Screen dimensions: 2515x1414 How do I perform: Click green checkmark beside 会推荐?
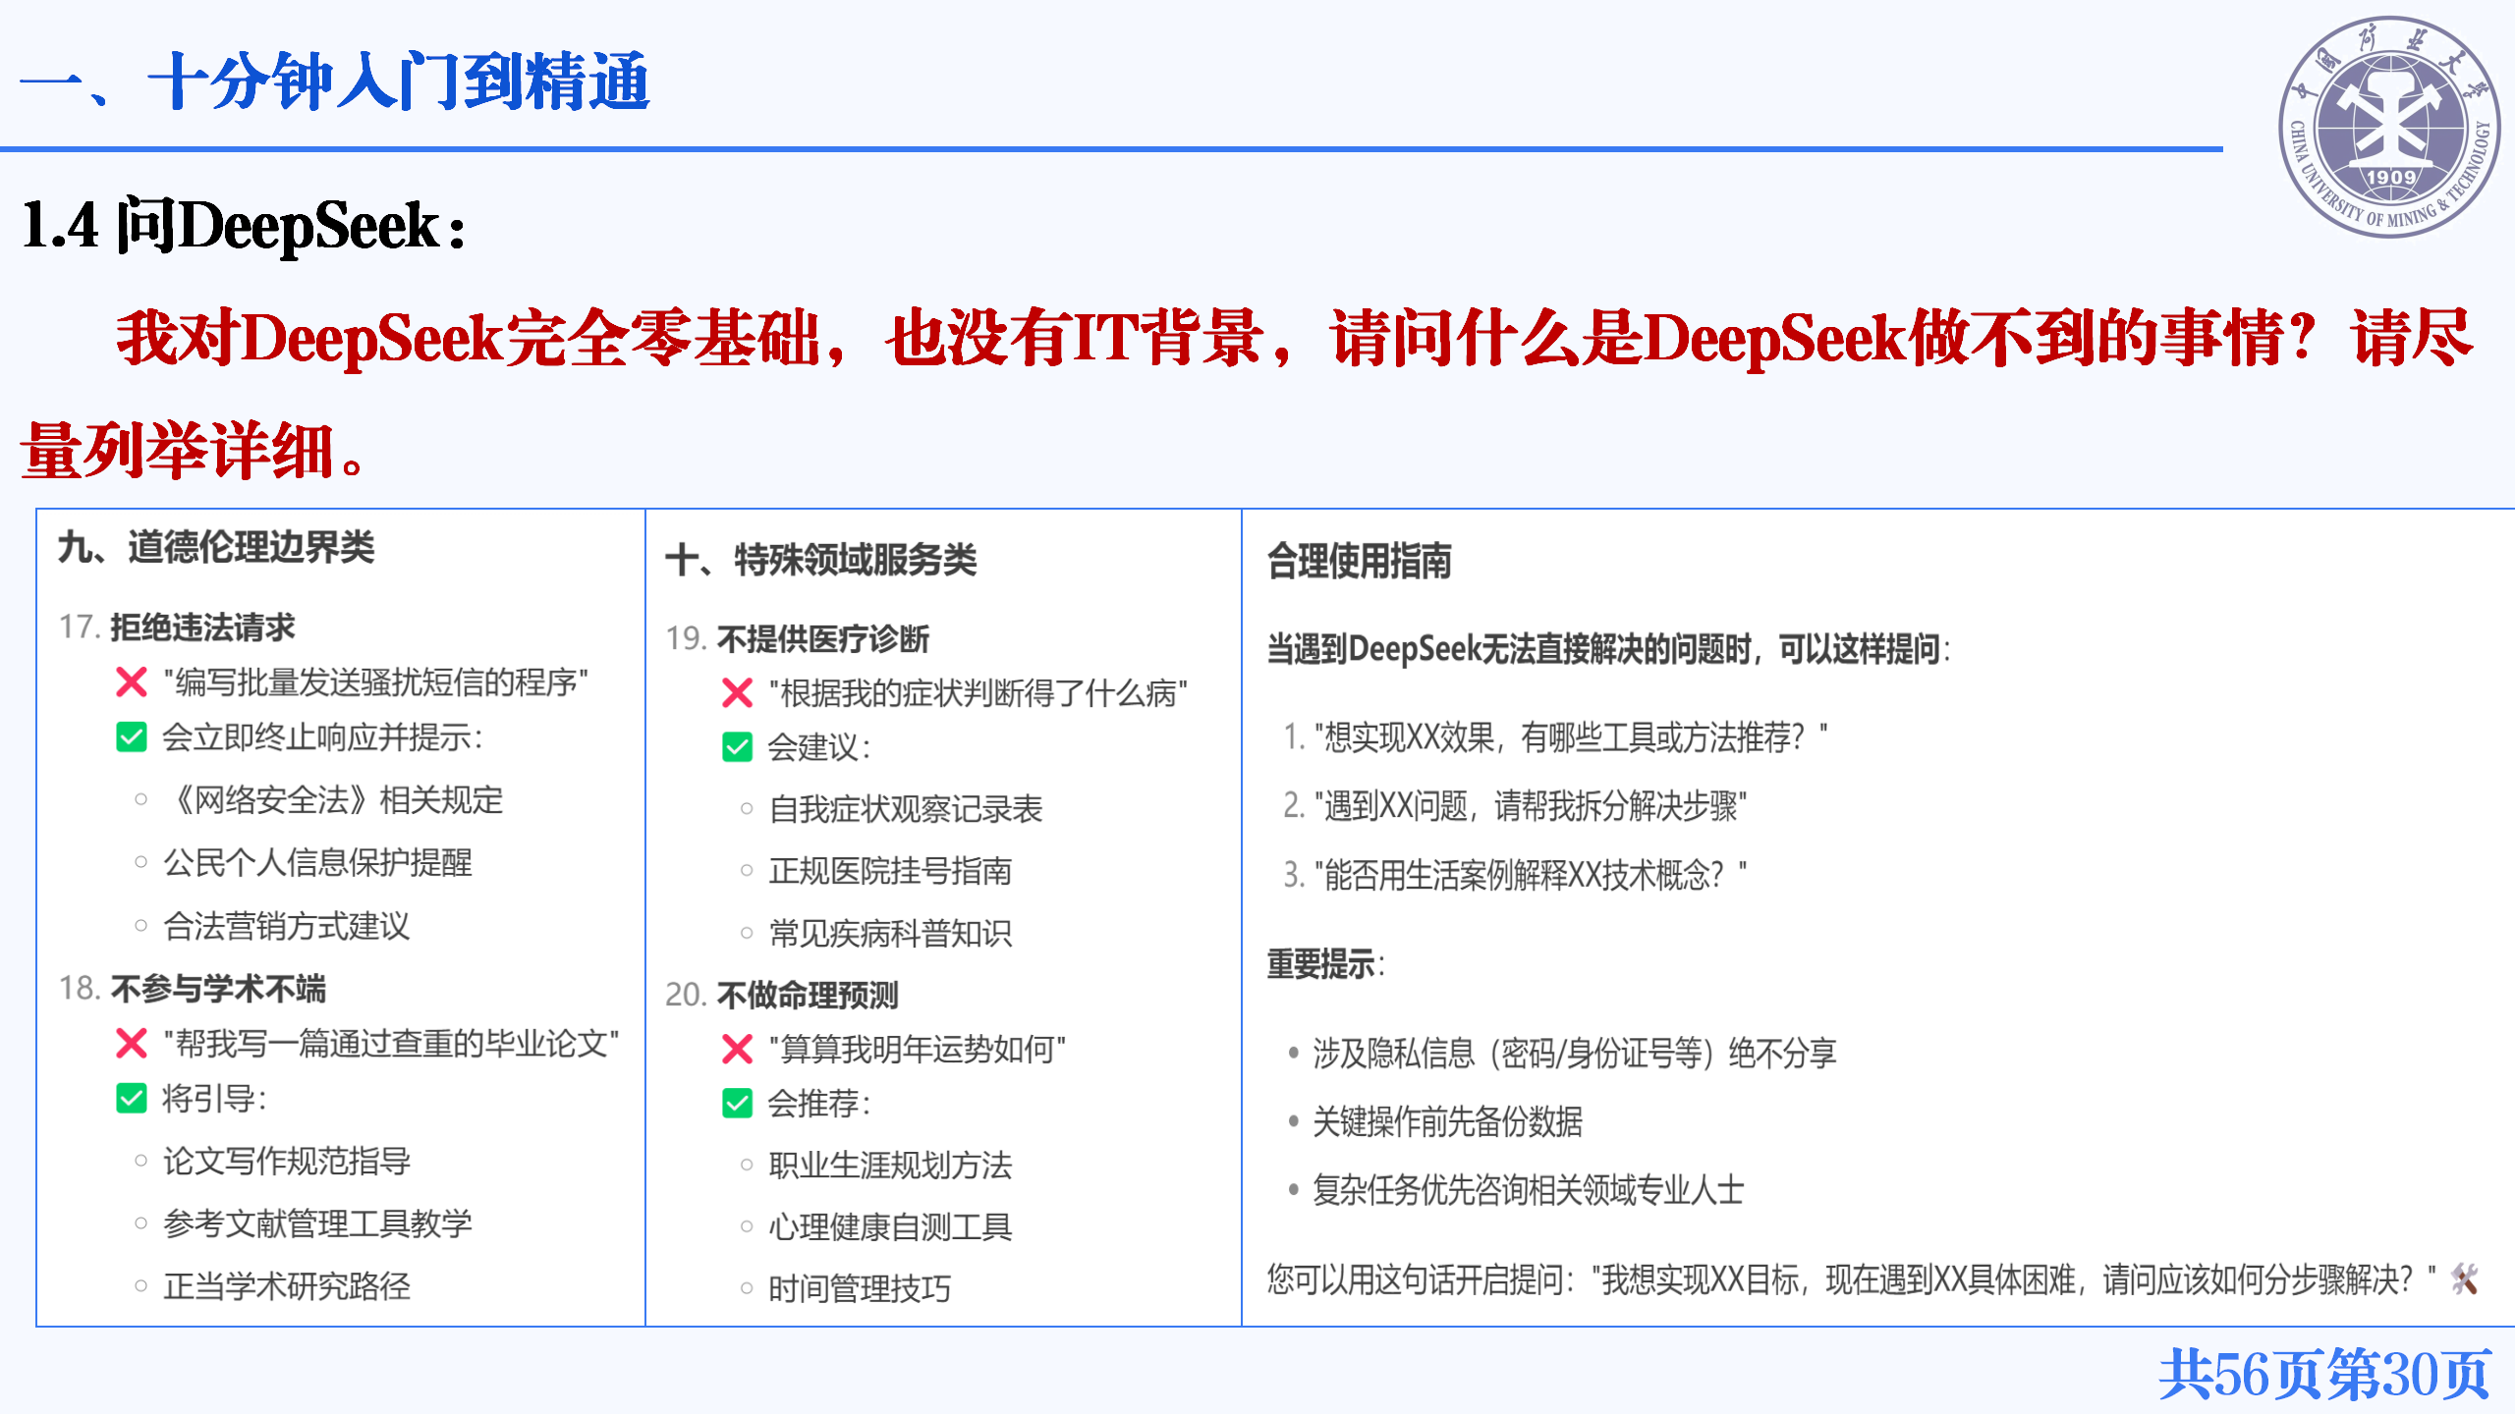pos(737,1104)
